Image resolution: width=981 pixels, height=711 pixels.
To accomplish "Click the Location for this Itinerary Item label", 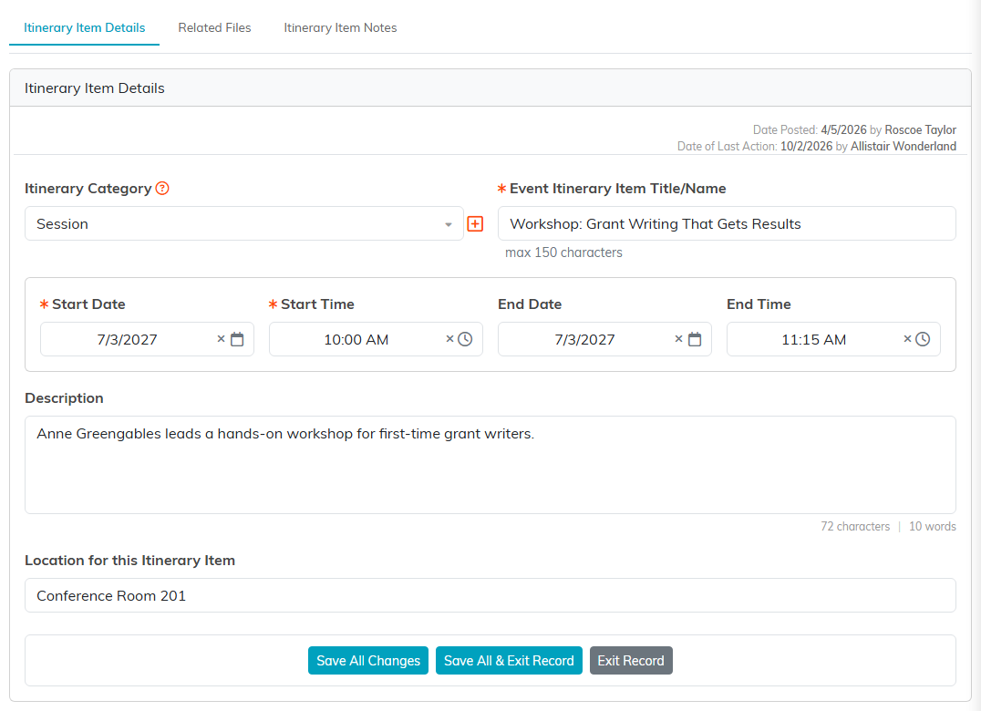I will coord(130,561).
